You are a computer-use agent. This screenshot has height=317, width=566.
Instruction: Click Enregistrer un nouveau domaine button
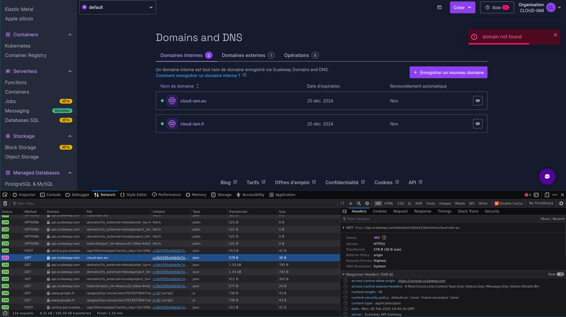pos(449,72)
